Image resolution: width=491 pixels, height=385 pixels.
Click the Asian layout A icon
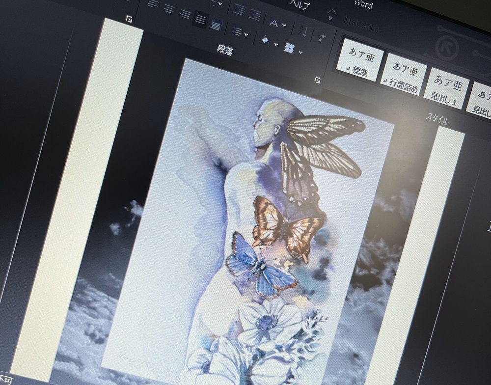coord(274,24)
